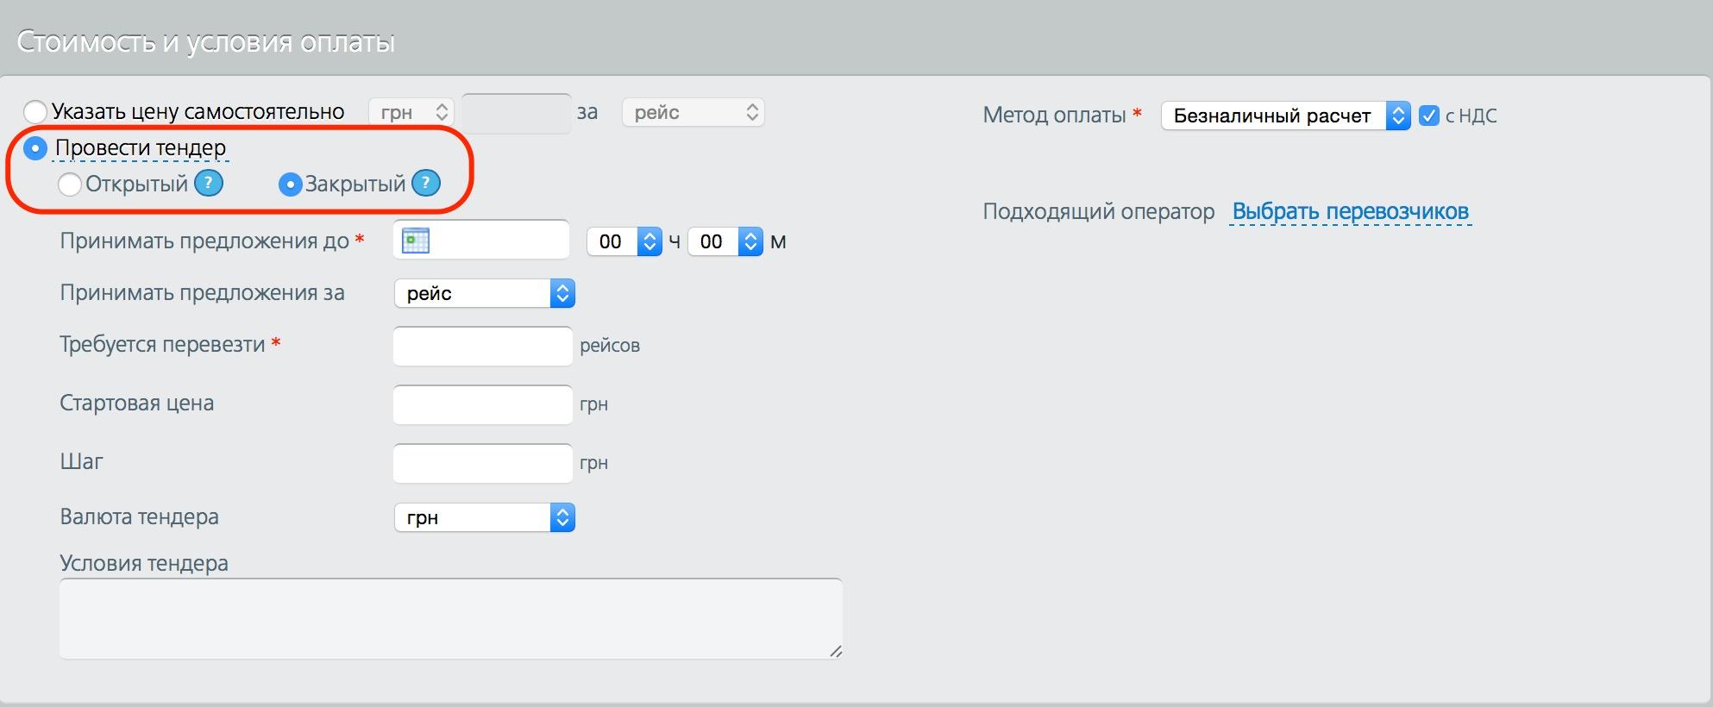
Task: Click Выбрать перевозчиков link
Action: point(1350,211)
